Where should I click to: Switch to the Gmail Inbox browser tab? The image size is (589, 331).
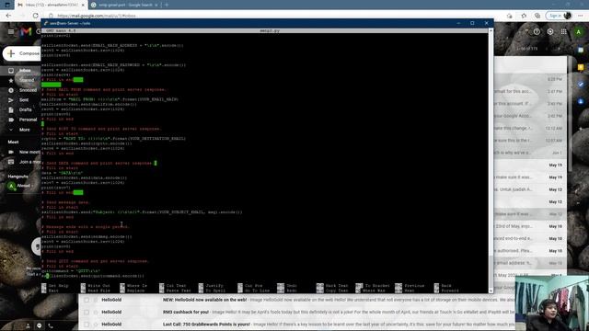pyautogui.click(x=51, y=5)
